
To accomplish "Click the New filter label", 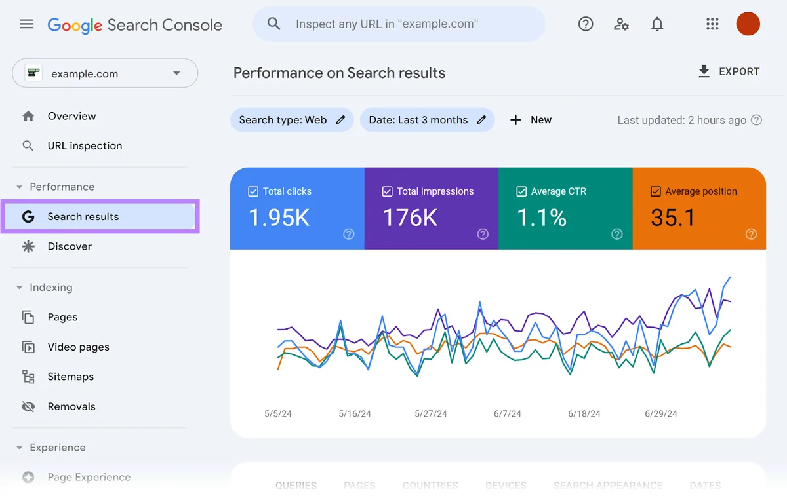I will 541,120.
